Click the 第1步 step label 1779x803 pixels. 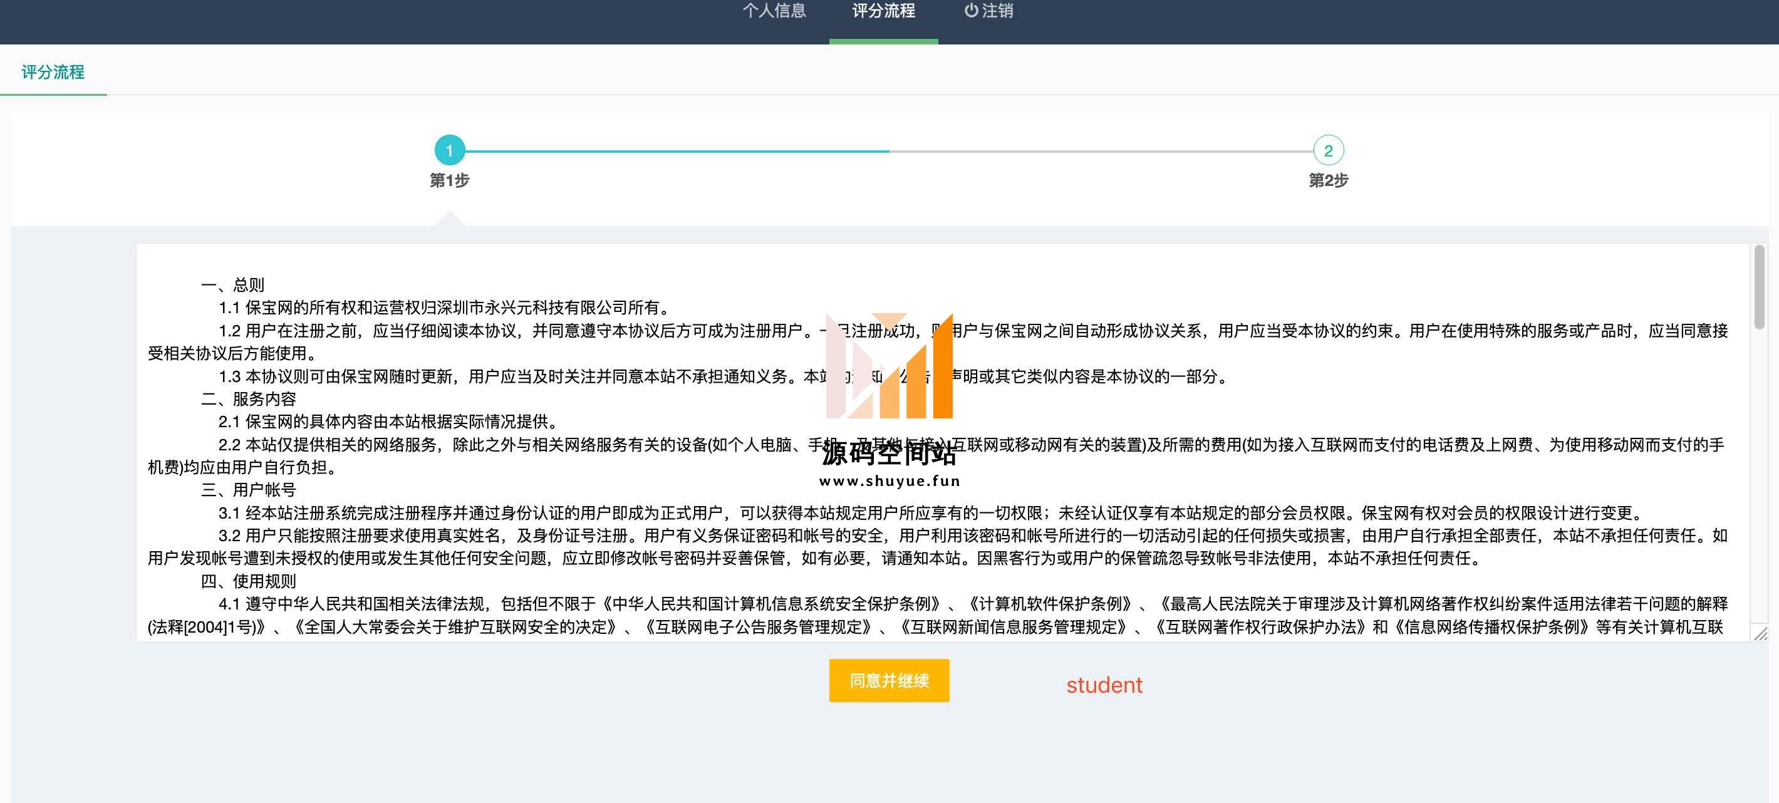pyautogui.click(x=450, y=180)
